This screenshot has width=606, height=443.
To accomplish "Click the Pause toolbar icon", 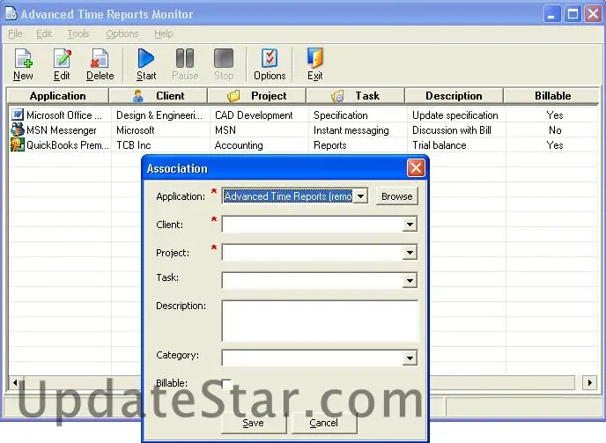I will (x=185, y=58).
